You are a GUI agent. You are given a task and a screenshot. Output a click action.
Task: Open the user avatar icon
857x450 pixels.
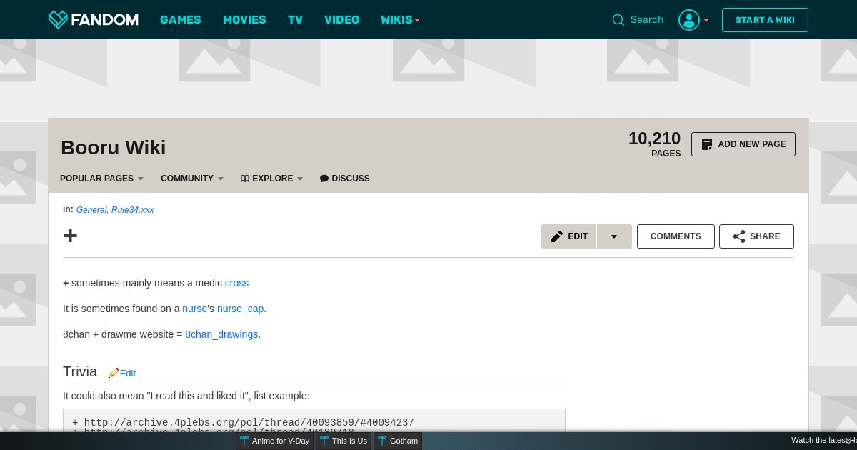pyautogui.click(x=689, y=20)
